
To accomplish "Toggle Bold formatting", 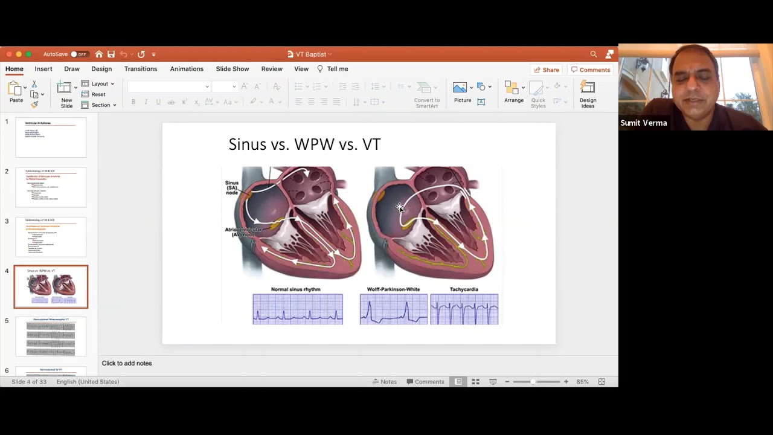I will [133, 101].
